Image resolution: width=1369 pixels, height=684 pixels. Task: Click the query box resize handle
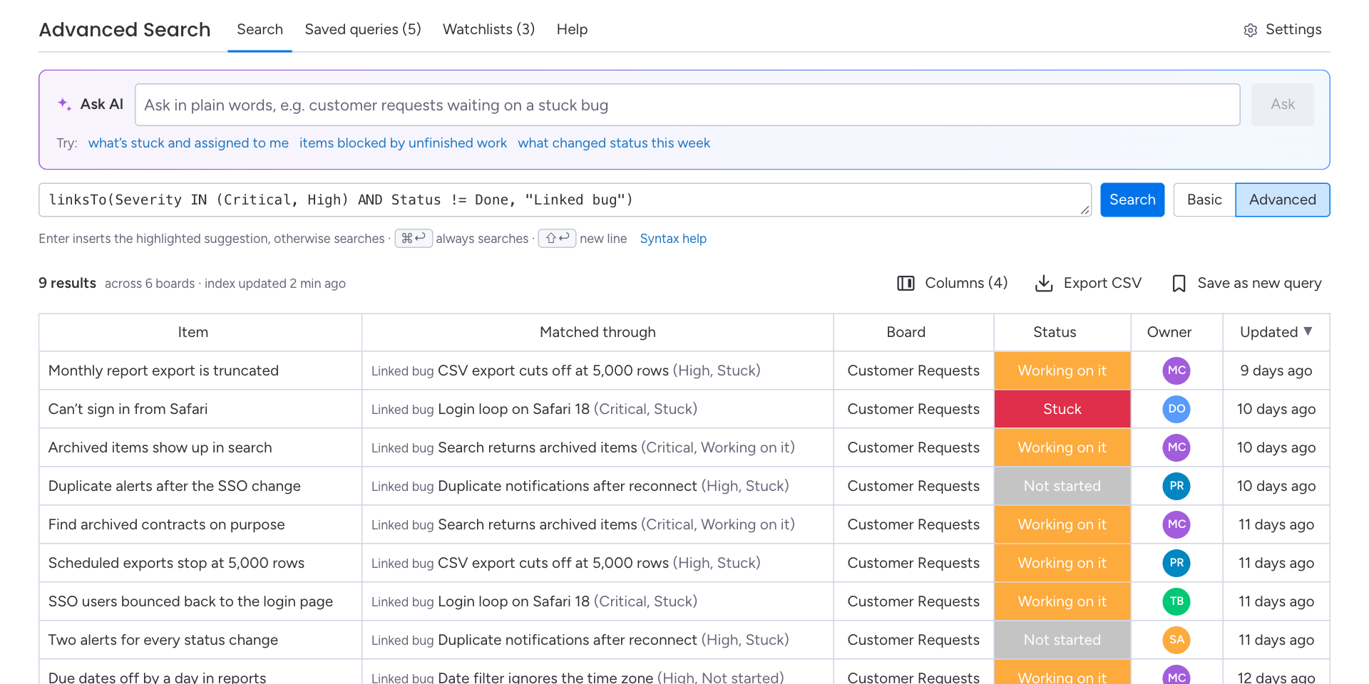tap(1085, 210)
